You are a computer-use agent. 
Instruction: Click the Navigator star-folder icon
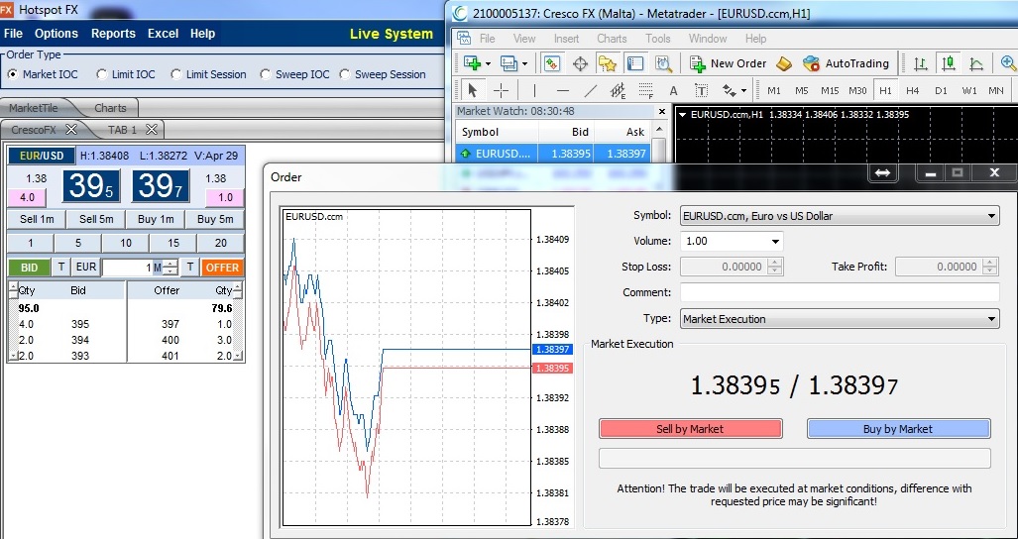(608, 63)
